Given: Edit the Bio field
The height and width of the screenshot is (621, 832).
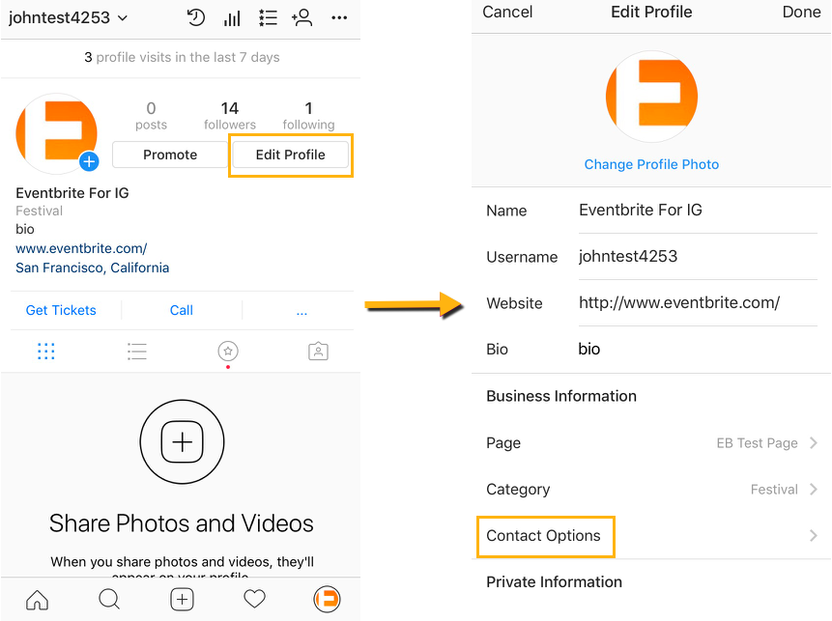Looking at the screenshot, I should click(698, 349).
